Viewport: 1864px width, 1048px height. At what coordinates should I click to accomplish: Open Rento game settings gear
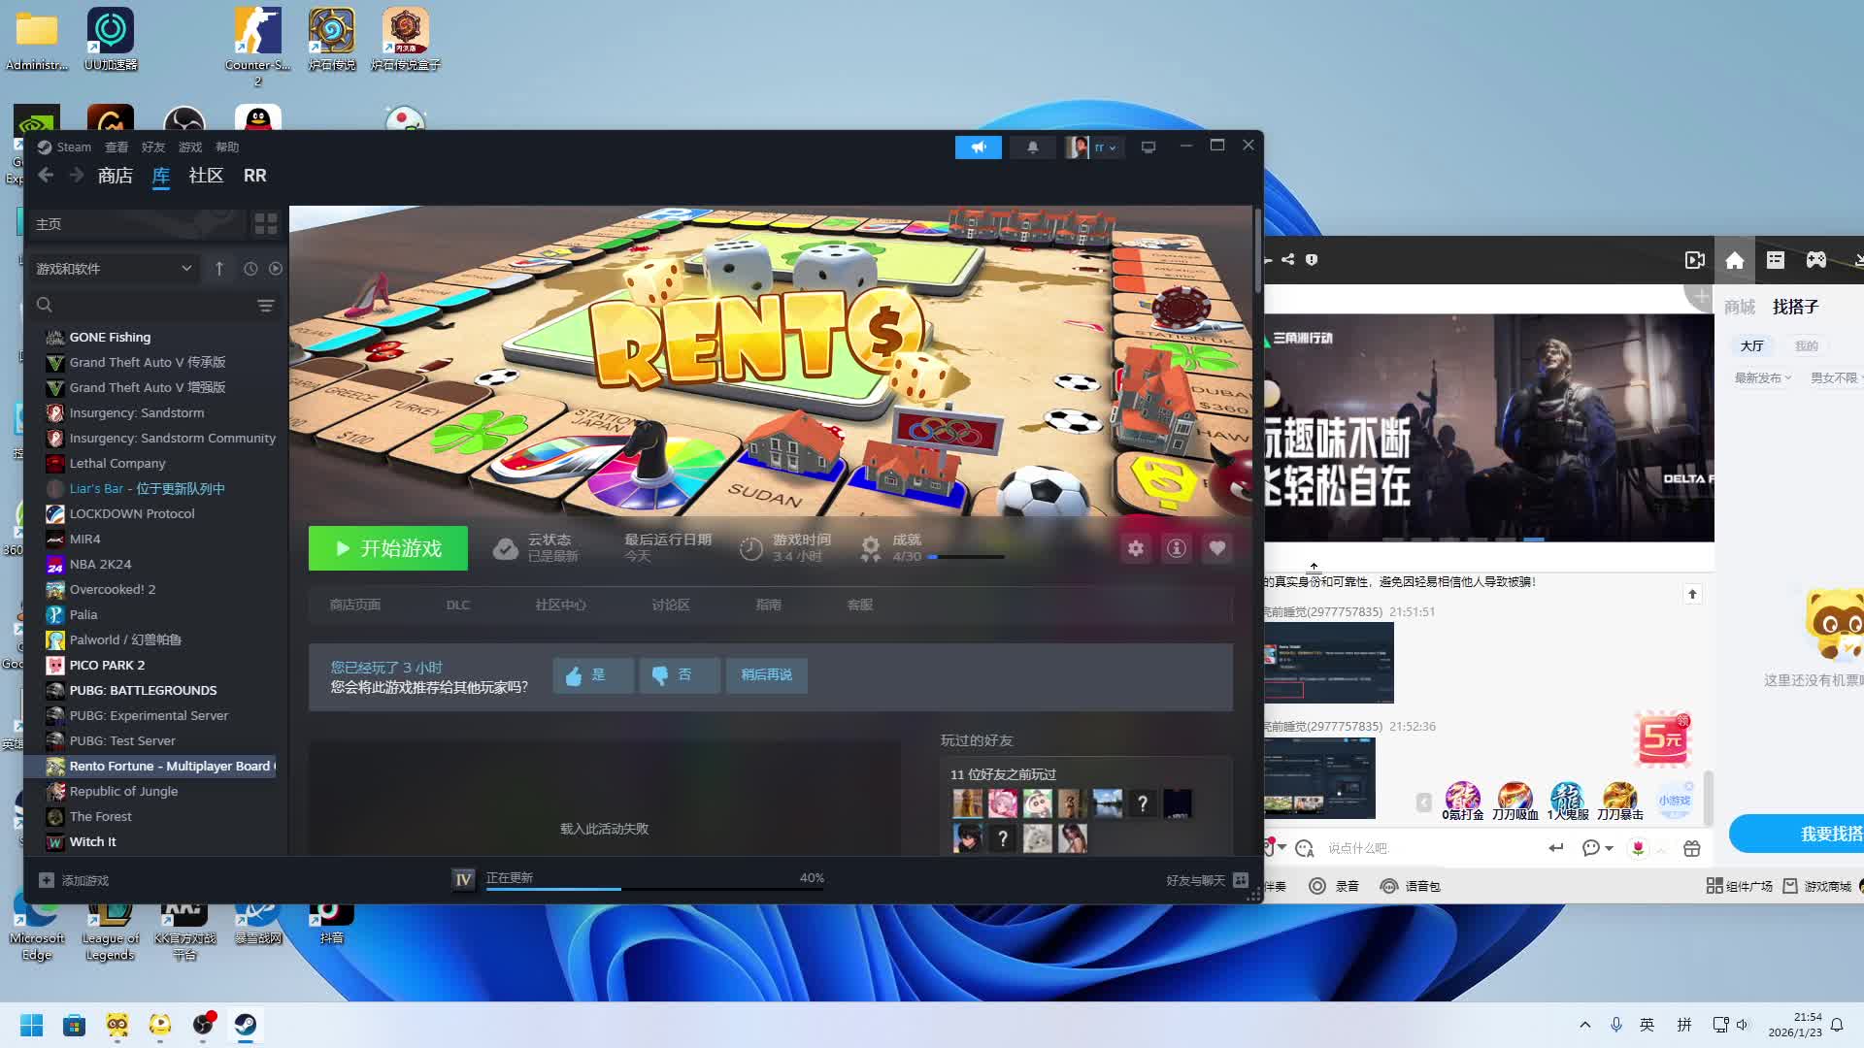[x=1135, y=549]
